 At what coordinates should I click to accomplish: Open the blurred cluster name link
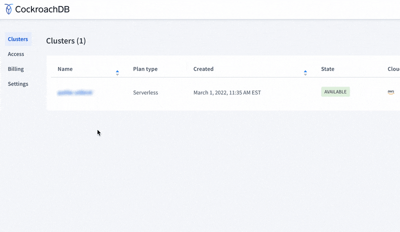[75, 92]
